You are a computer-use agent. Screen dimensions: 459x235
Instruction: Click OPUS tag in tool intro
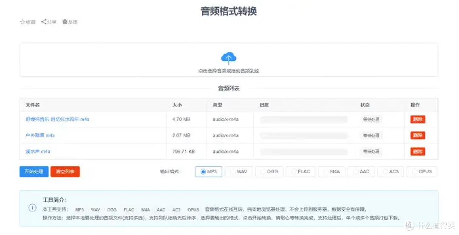(x=193, y=210)
